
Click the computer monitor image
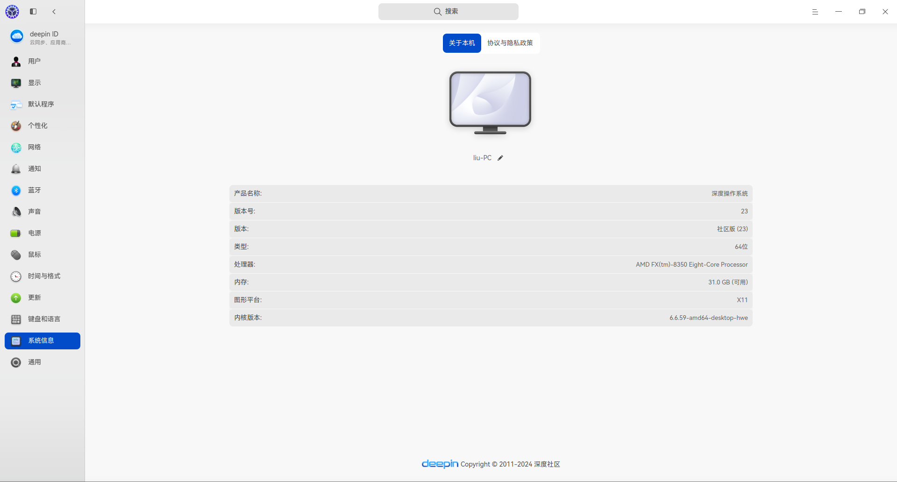point(490,103)
